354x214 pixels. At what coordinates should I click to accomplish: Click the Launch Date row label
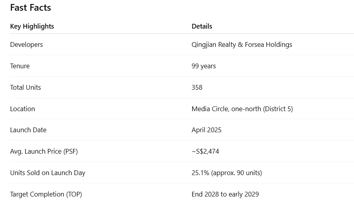pos(28,130)
